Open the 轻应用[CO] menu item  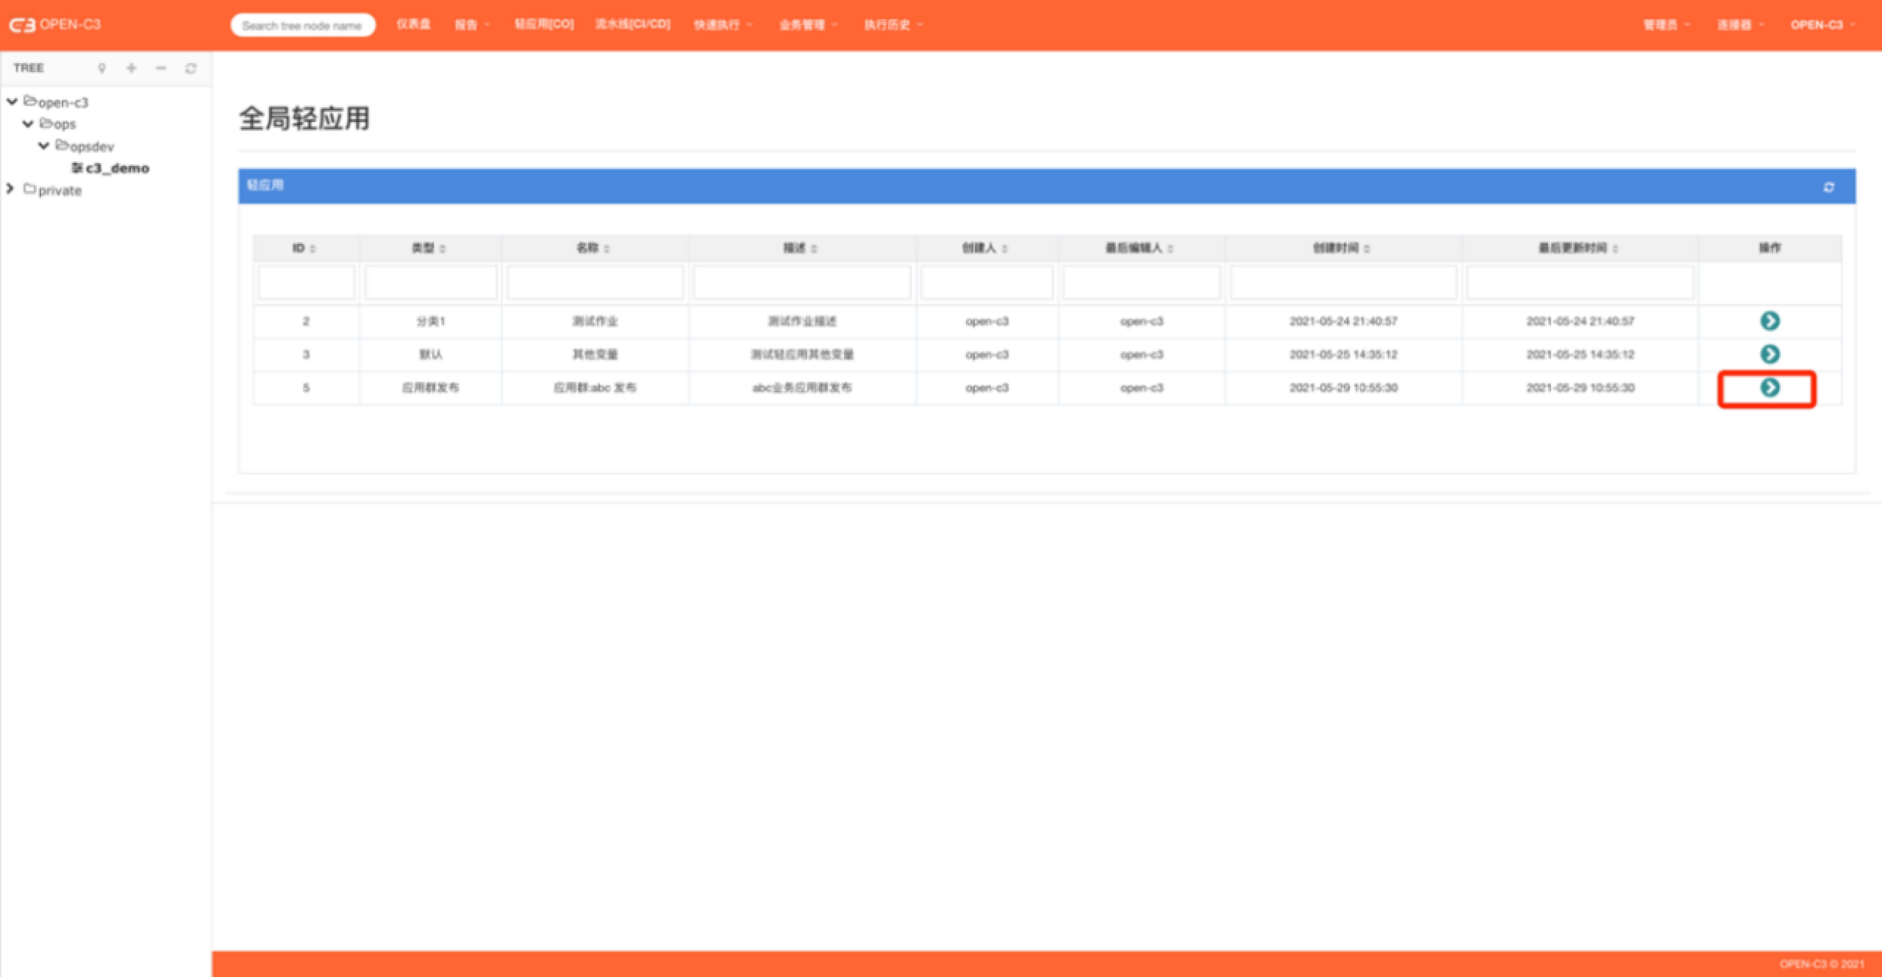click(544, 24)
